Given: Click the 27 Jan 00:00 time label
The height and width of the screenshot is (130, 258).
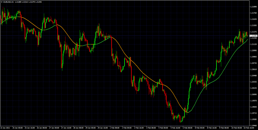Looking at the screenshot, I should (x=54, y=128).
